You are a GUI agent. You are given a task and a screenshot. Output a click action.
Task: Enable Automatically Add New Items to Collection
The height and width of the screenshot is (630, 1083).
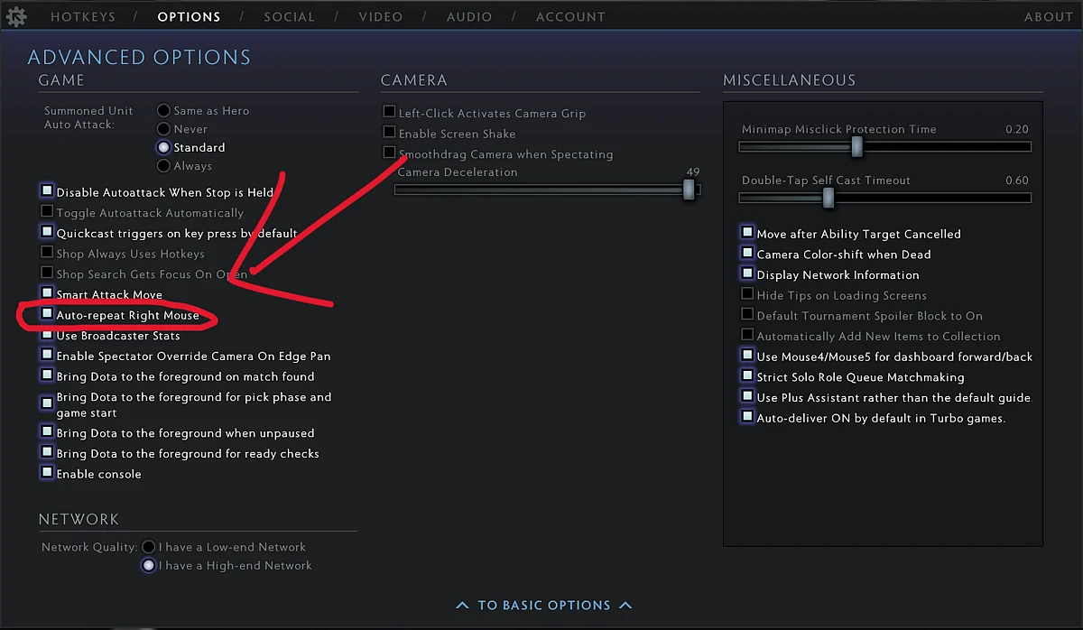click(x=747, y=335)
